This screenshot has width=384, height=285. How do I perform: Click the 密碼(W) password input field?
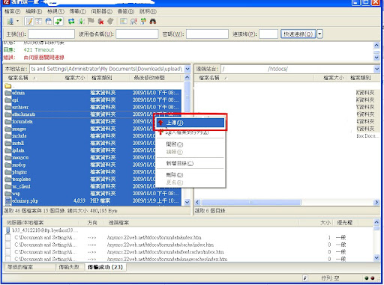tap(207, 34)
